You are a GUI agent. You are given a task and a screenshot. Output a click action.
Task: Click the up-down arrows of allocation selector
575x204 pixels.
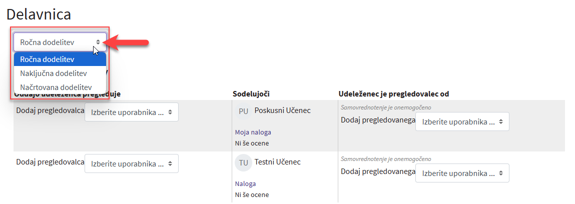pyautogui.click(x=98, y=42)
